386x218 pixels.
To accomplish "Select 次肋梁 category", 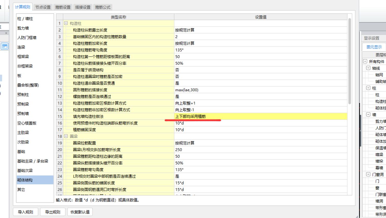I will [35, 142].
